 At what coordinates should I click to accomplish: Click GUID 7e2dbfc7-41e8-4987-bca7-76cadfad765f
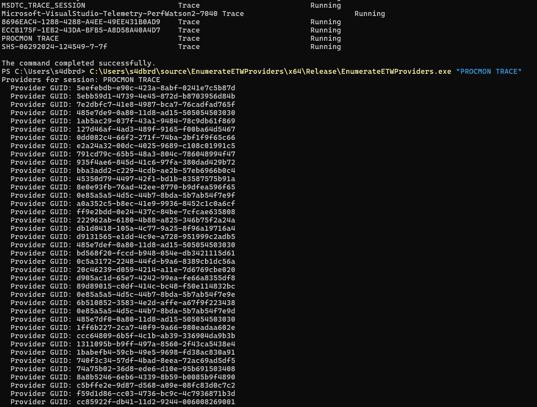(x=156, y=104)
